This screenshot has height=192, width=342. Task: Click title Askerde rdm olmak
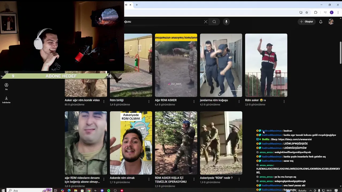click(x=122, y=178)
